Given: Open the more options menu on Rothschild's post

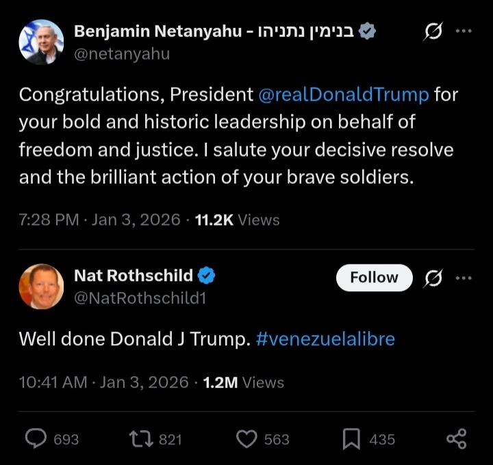Looking at the screenshot, I should coord(464,278).
